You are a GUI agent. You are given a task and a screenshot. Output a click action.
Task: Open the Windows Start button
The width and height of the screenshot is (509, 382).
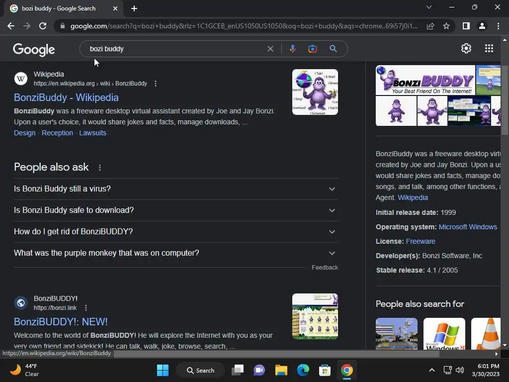click(163, 370)
